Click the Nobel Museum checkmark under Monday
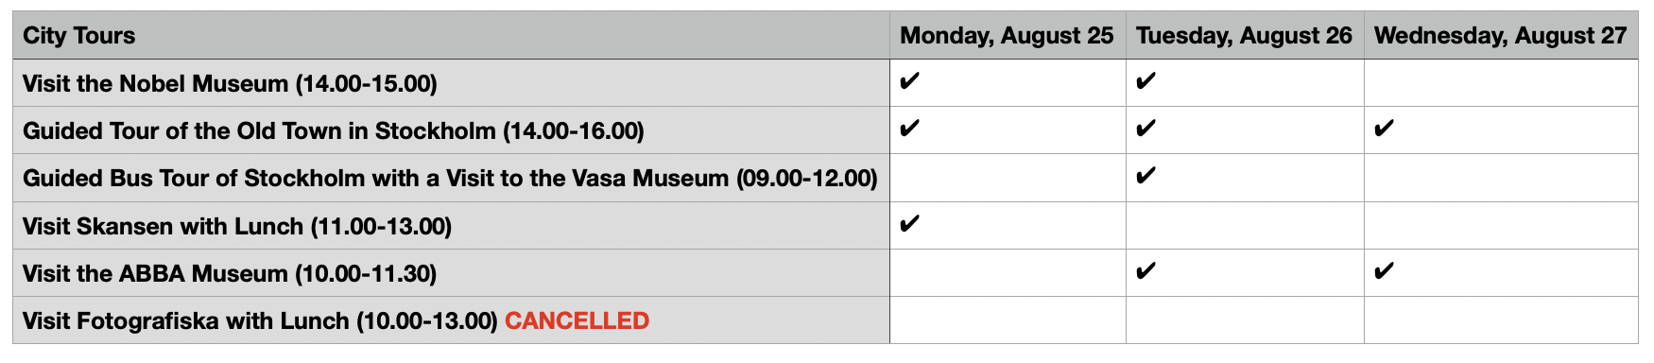 tap(909, 82)
